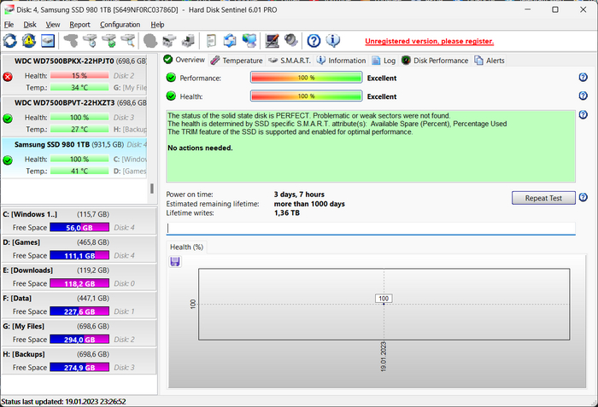The image size is (598, 407).
Task: Click the green check icon for WD7500BPVT disk
Action: 8,119
